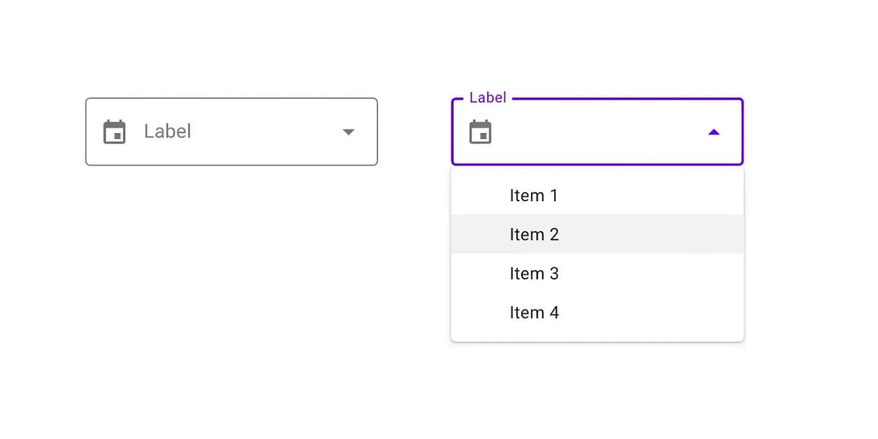Click the gray calendar glyph on the left component
The height and width of the screenshot is (439, 878).
114,132
